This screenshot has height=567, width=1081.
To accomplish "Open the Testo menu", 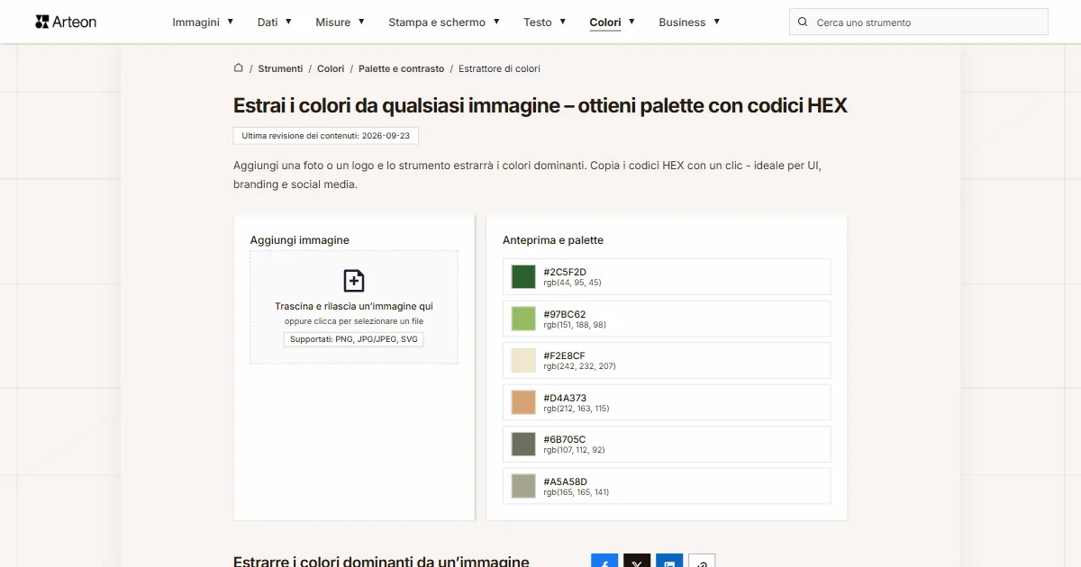I will pyautogui.click(x=538, y=22).
